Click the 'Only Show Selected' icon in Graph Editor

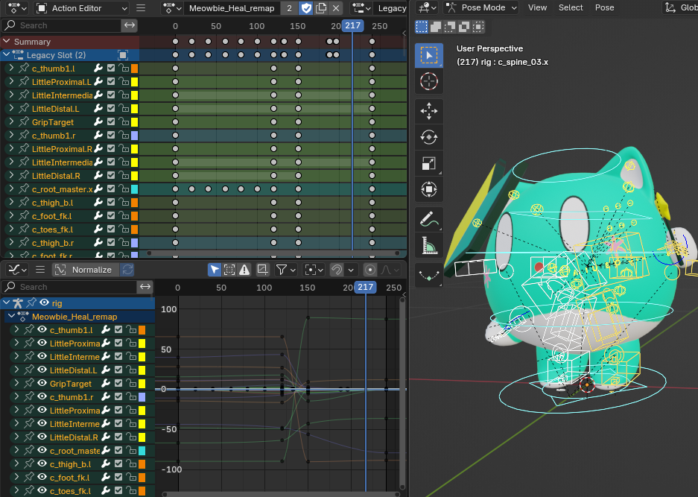(229, 270)
